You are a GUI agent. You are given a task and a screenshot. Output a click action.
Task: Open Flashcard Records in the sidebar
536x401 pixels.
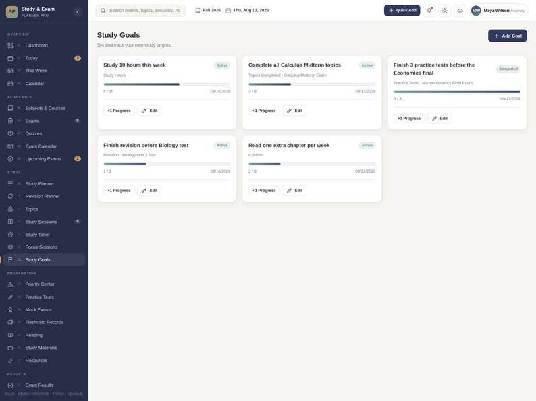point(44,322)
